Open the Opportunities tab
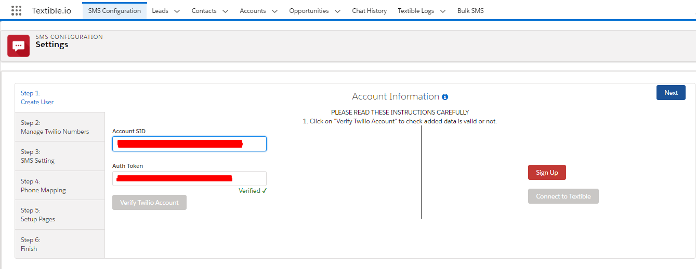Image resolution: width=696 pixels, height=269 pixels. pyautogui.click(x=309, y=10)
